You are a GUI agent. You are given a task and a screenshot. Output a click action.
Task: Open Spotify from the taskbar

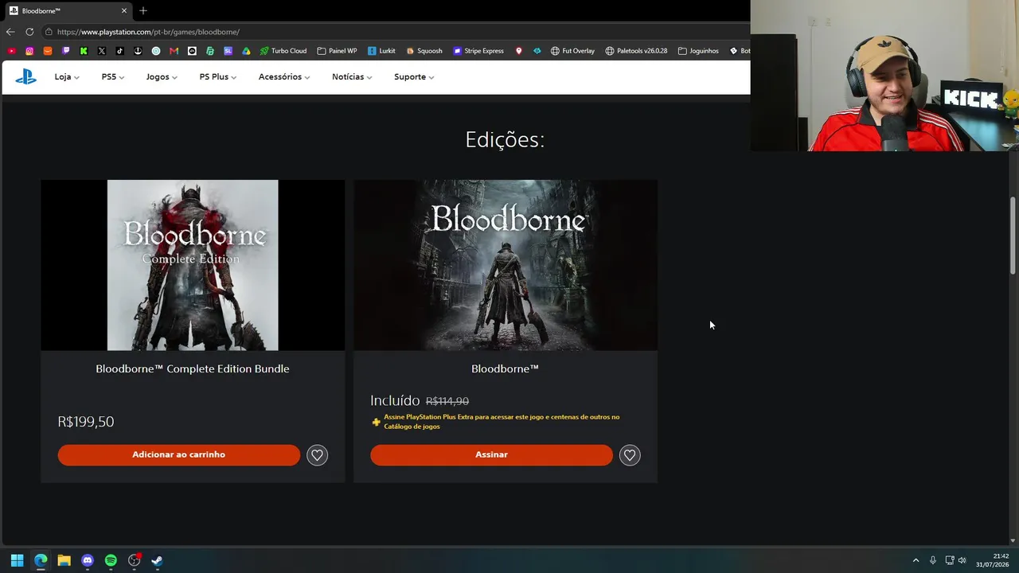pos(111,560)
